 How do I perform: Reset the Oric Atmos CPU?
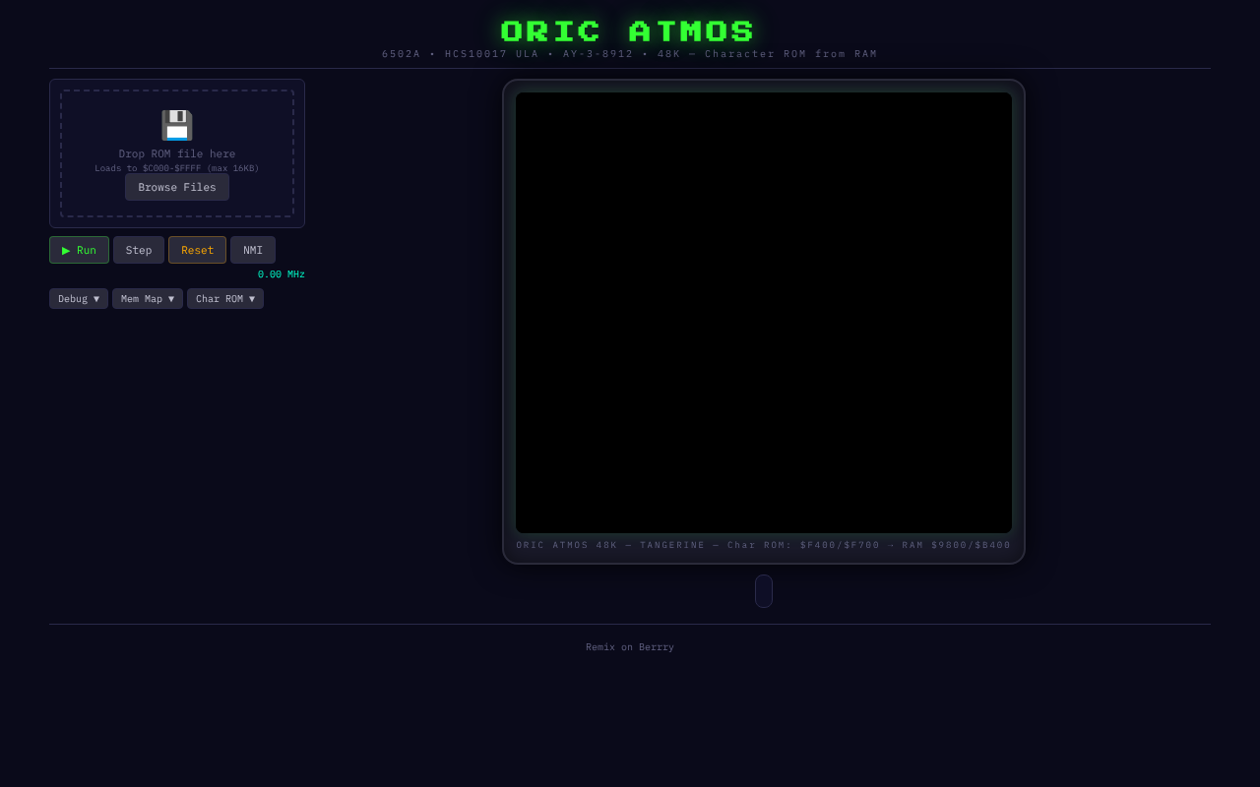(197, 250)
